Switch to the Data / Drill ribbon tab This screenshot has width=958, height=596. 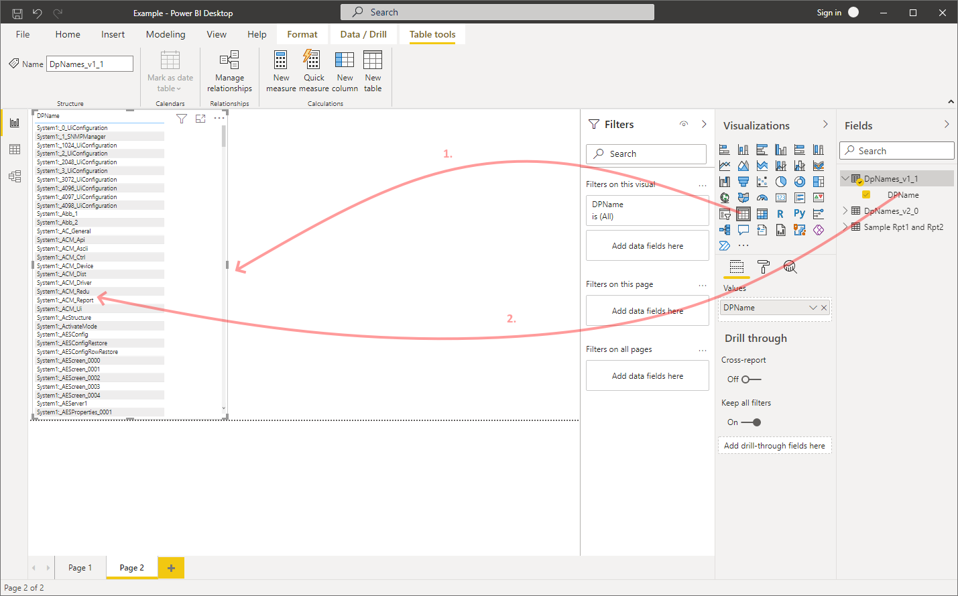click(x=363, y=34)
